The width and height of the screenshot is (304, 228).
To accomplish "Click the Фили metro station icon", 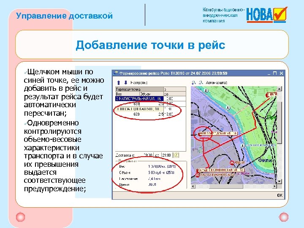I will click(232, 163).
